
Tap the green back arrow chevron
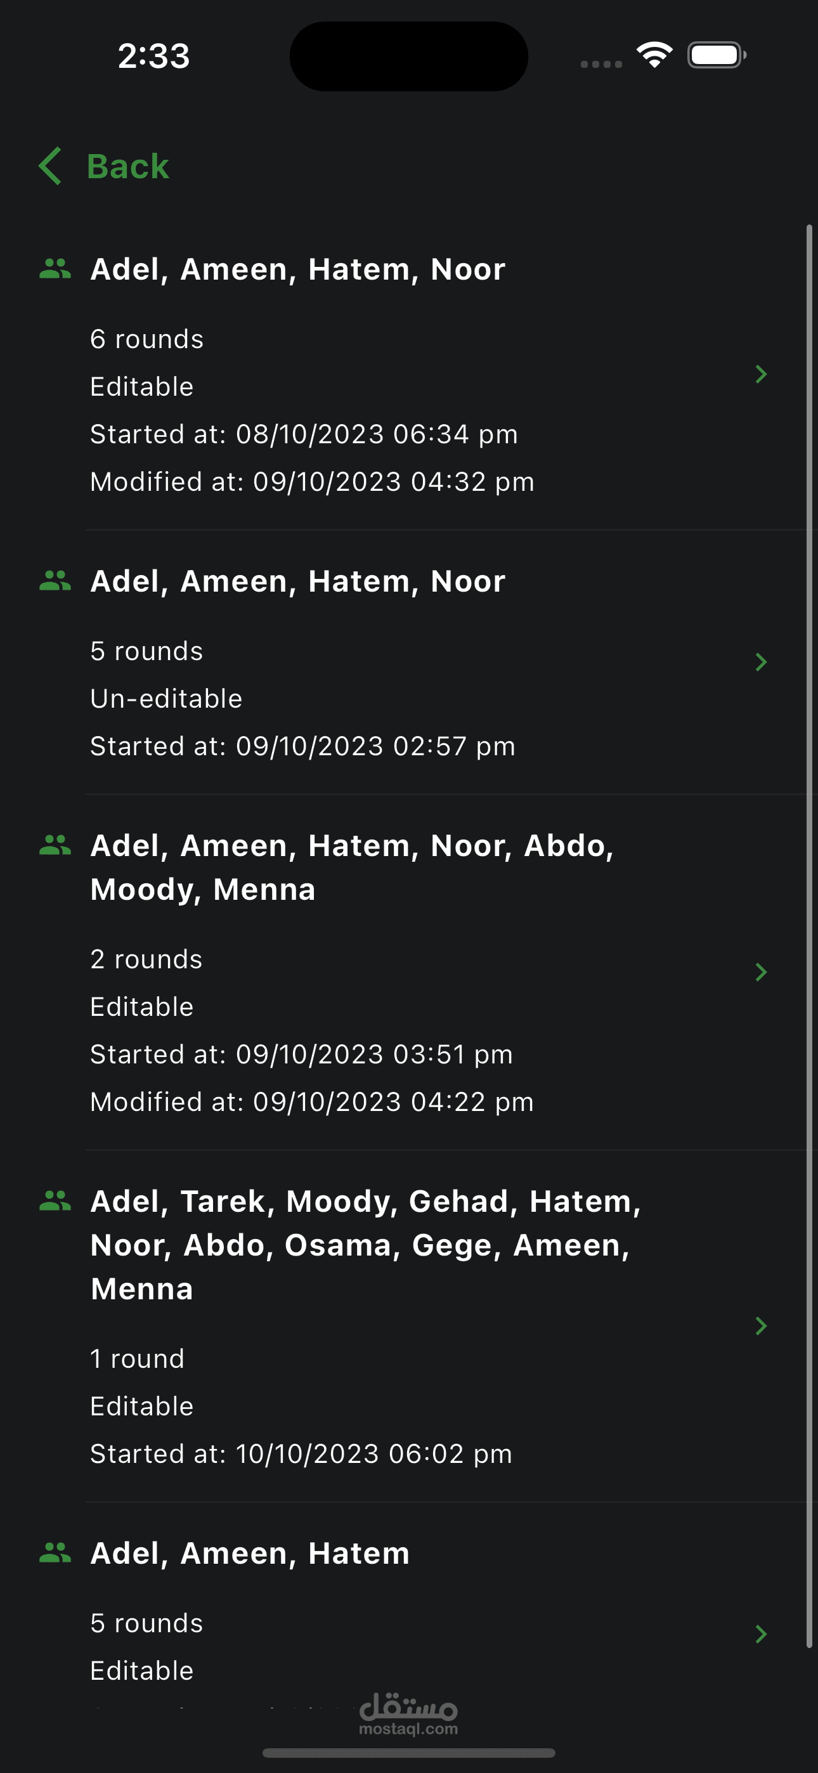(50, 166)
